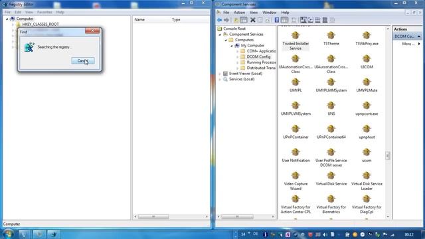Image resolution: width=425 pixels, height=239 pixels.
Task: Collapse the DCOM Config section in Actions pane
Action: 419,37
